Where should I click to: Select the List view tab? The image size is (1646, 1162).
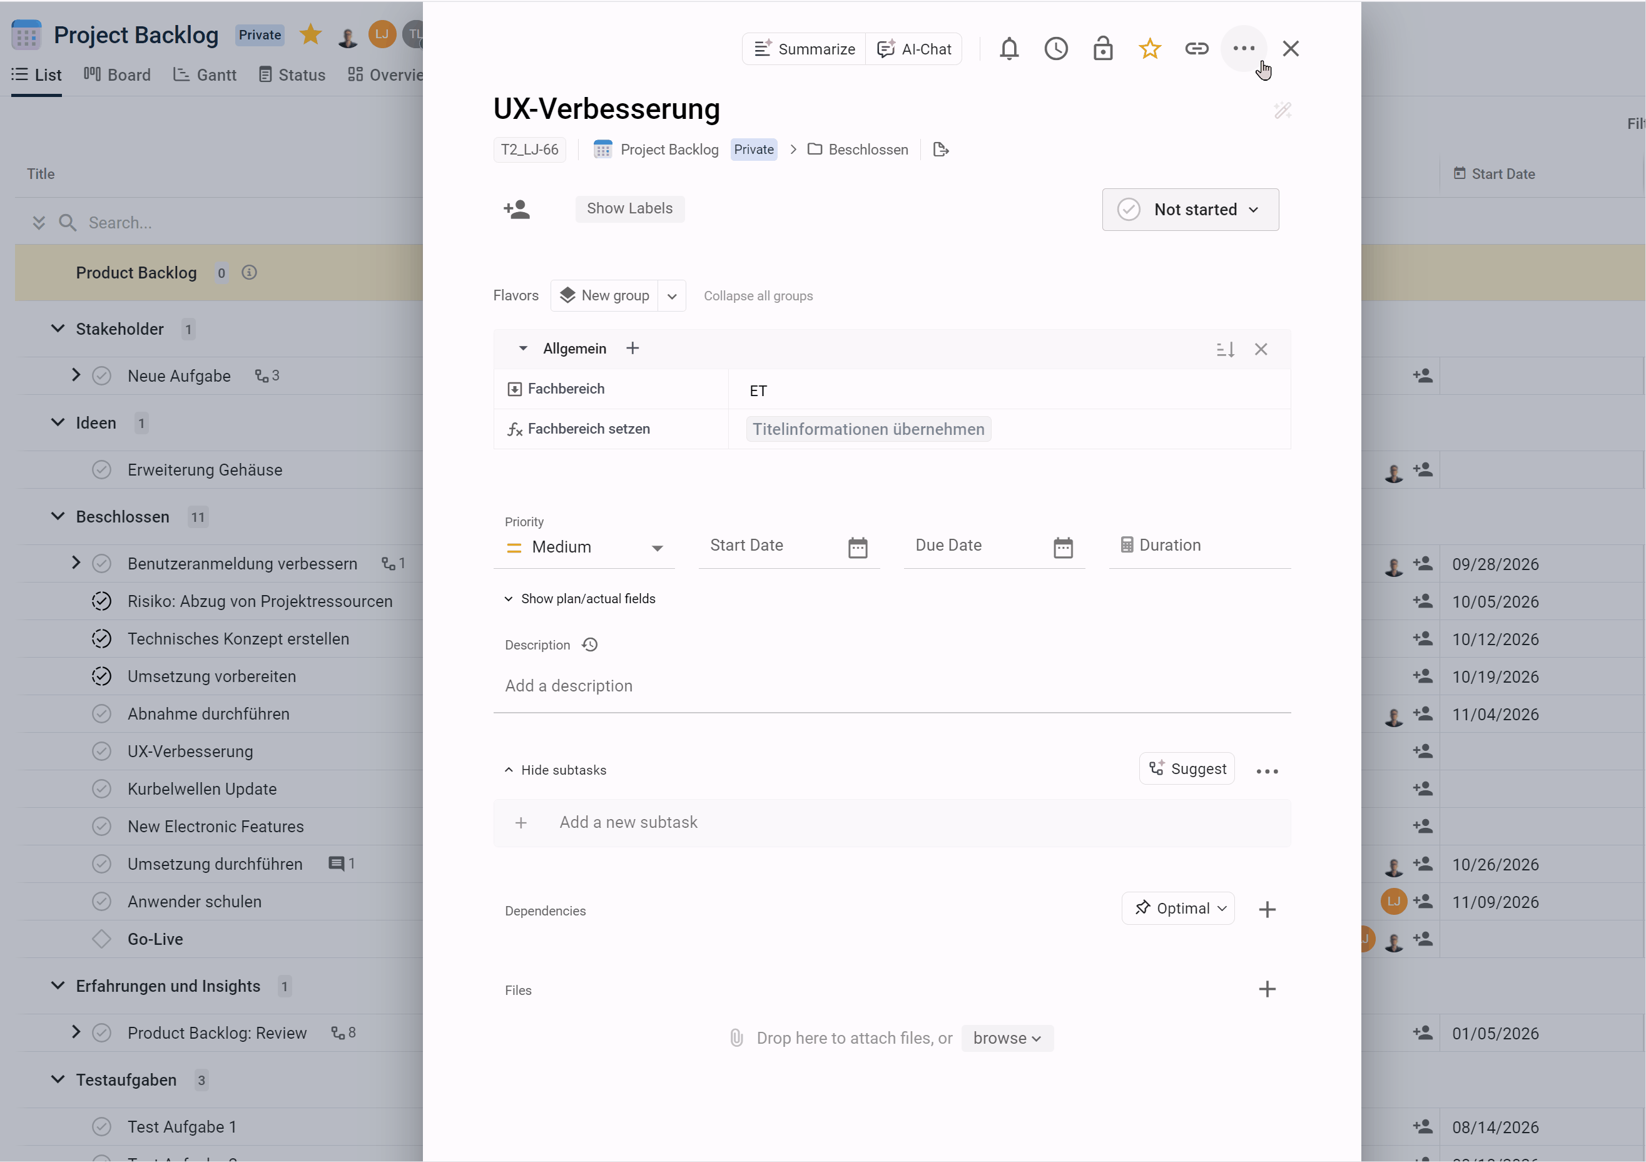coord(36,74)
